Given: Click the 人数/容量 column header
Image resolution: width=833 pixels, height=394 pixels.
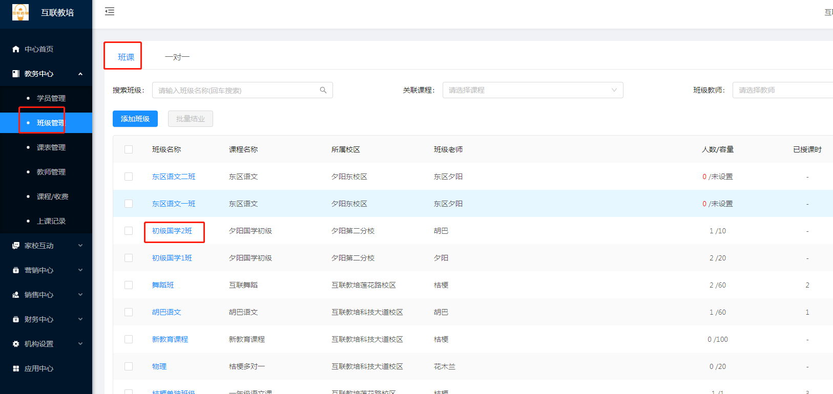Looking at the screenshot, I should click(718, 149).
